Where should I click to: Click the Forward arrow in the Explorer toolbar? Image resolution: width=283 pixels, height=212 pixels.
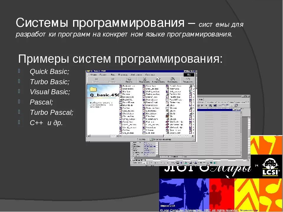pos(113,79)
